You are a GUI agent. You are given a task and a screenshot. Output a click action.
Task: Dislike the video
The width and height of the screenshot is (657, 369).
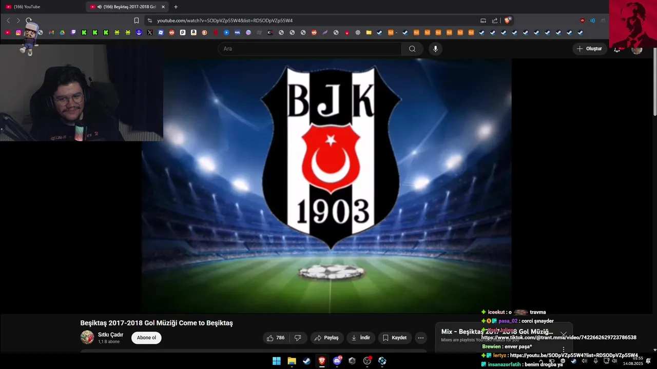point(298,338)
